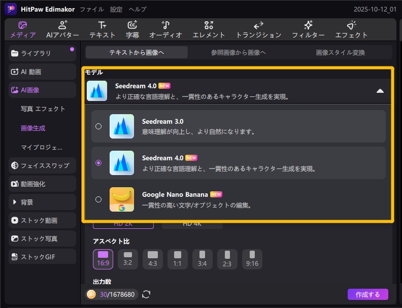Open ストックGIF in the sidebar
This screenshot has width=402, height=308.
42,257
